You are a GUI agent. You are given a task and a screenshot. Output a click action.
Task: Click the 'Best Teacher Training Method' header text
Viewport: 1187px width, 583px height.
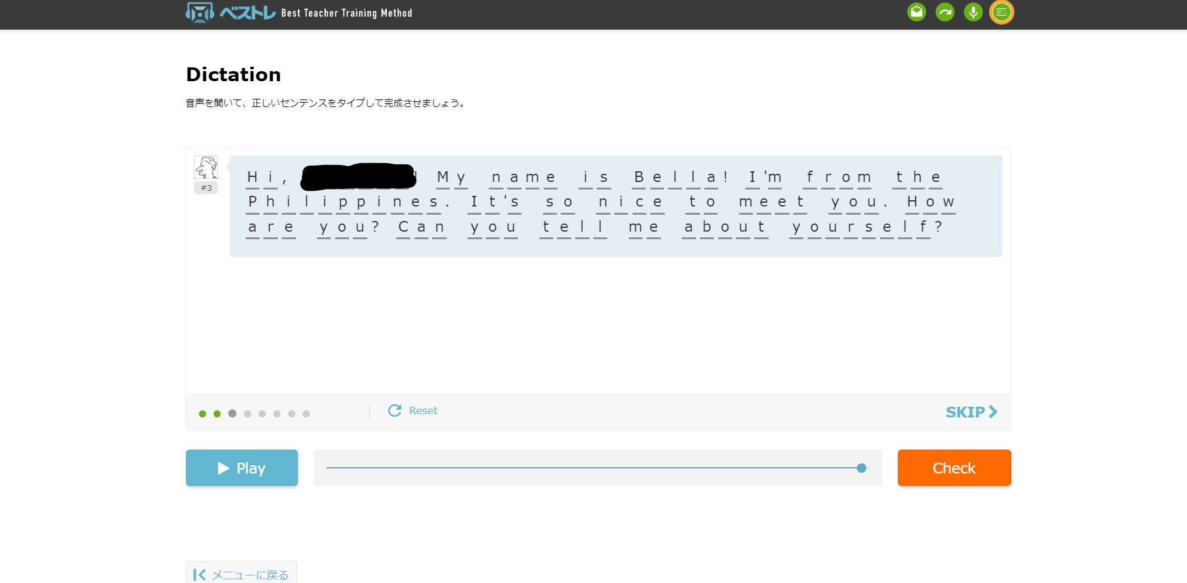[347, 13]
